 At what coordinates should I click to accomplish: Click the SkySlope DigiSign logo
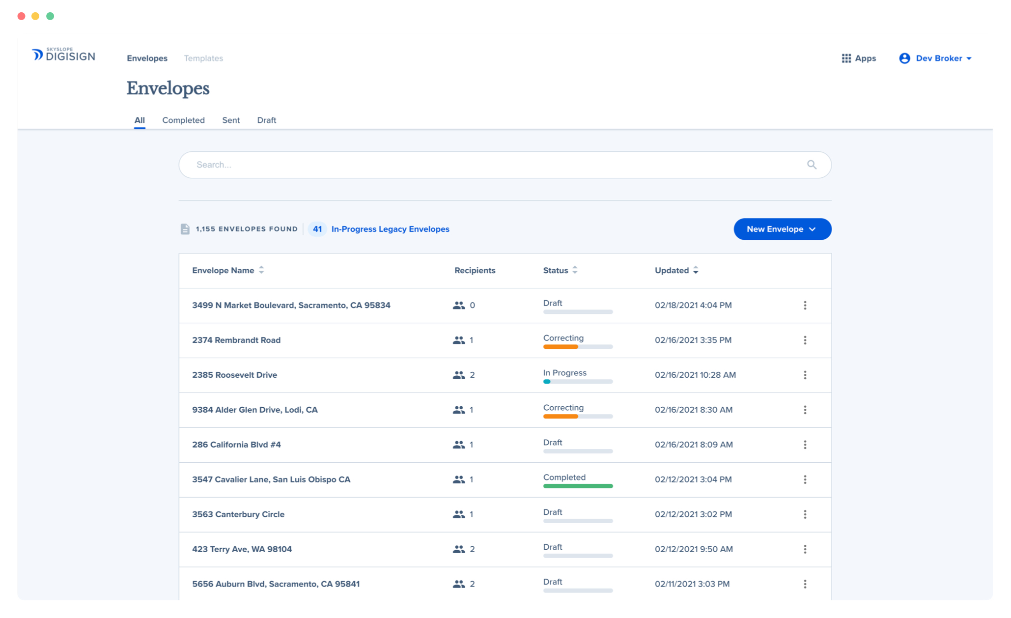point(63,55)
